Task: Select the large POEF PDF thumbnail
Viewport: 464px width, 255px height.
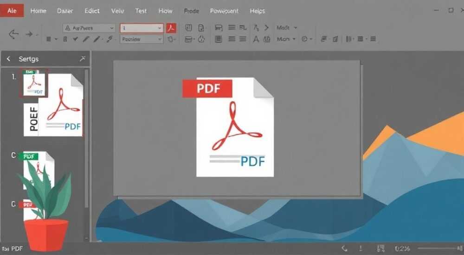Action: coord(53,105)
